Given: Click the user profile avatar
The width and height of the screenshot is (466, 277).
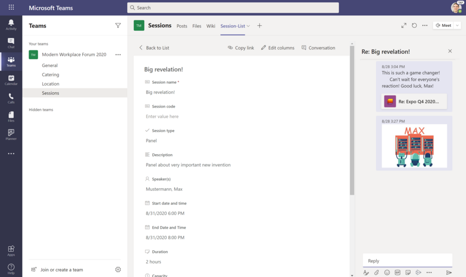Looking at the screenshot, I should 456,8.
